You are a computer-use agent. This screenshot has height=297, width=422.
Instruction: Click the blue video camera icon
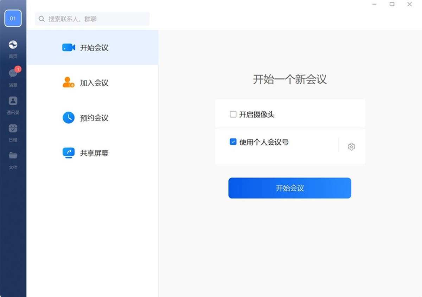tap(69, 48)
